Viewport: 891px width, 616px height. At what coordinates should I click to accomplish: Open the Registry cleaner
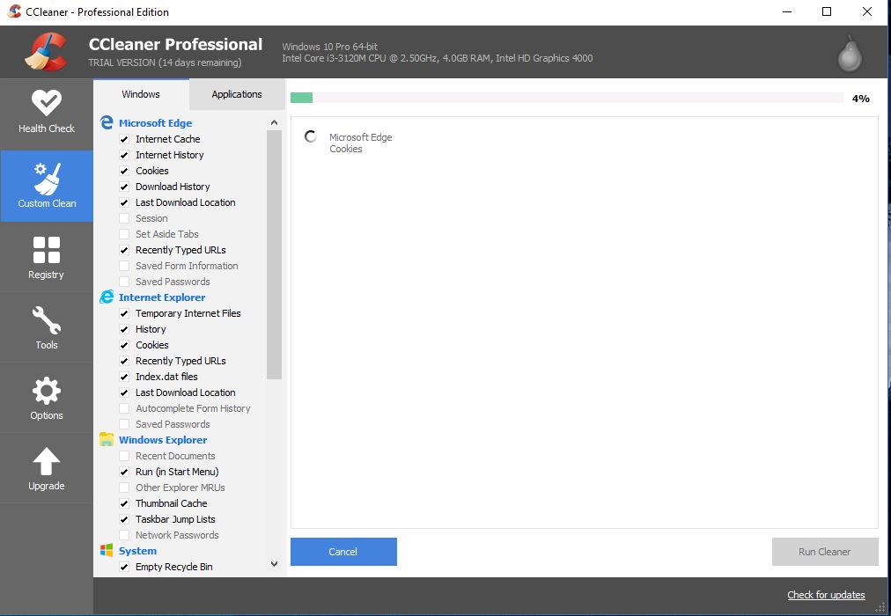tap(46, 256)
